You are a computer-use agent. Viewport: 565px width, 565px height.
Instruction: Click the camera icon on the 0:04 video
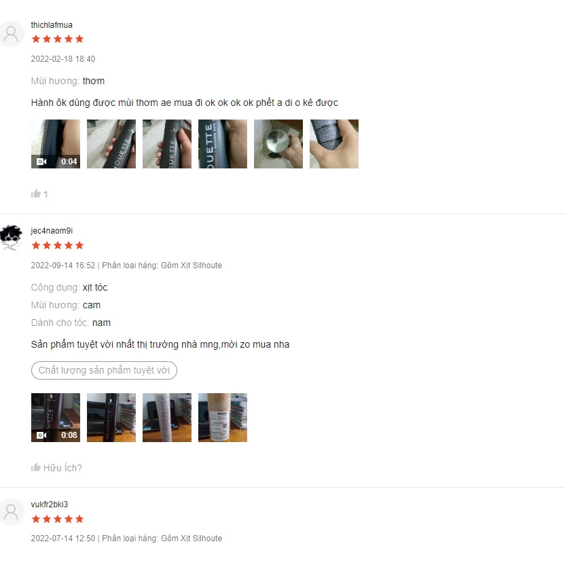tap(41, 162)
